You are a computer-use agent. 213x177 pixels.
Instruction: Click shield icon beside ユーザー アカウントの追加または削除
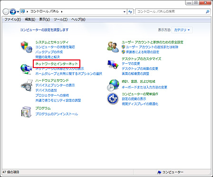tap(124, 47)
